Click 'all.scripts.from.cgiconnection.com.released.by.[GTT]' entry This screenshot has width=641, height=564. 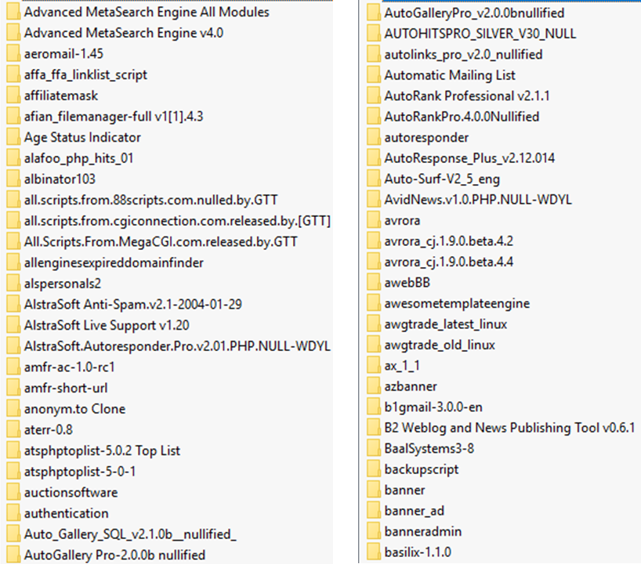tap(177, 221)
